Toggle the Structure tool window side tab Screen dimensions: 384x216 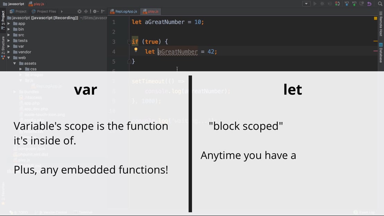[3, 44]
